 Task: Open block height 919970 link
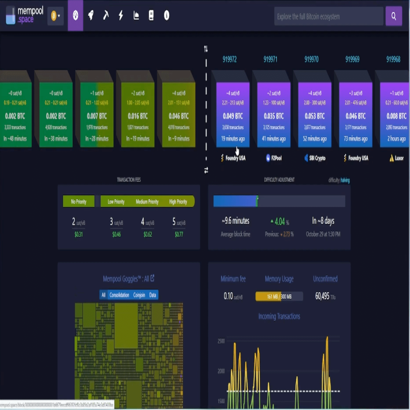(x=311, y=59)
